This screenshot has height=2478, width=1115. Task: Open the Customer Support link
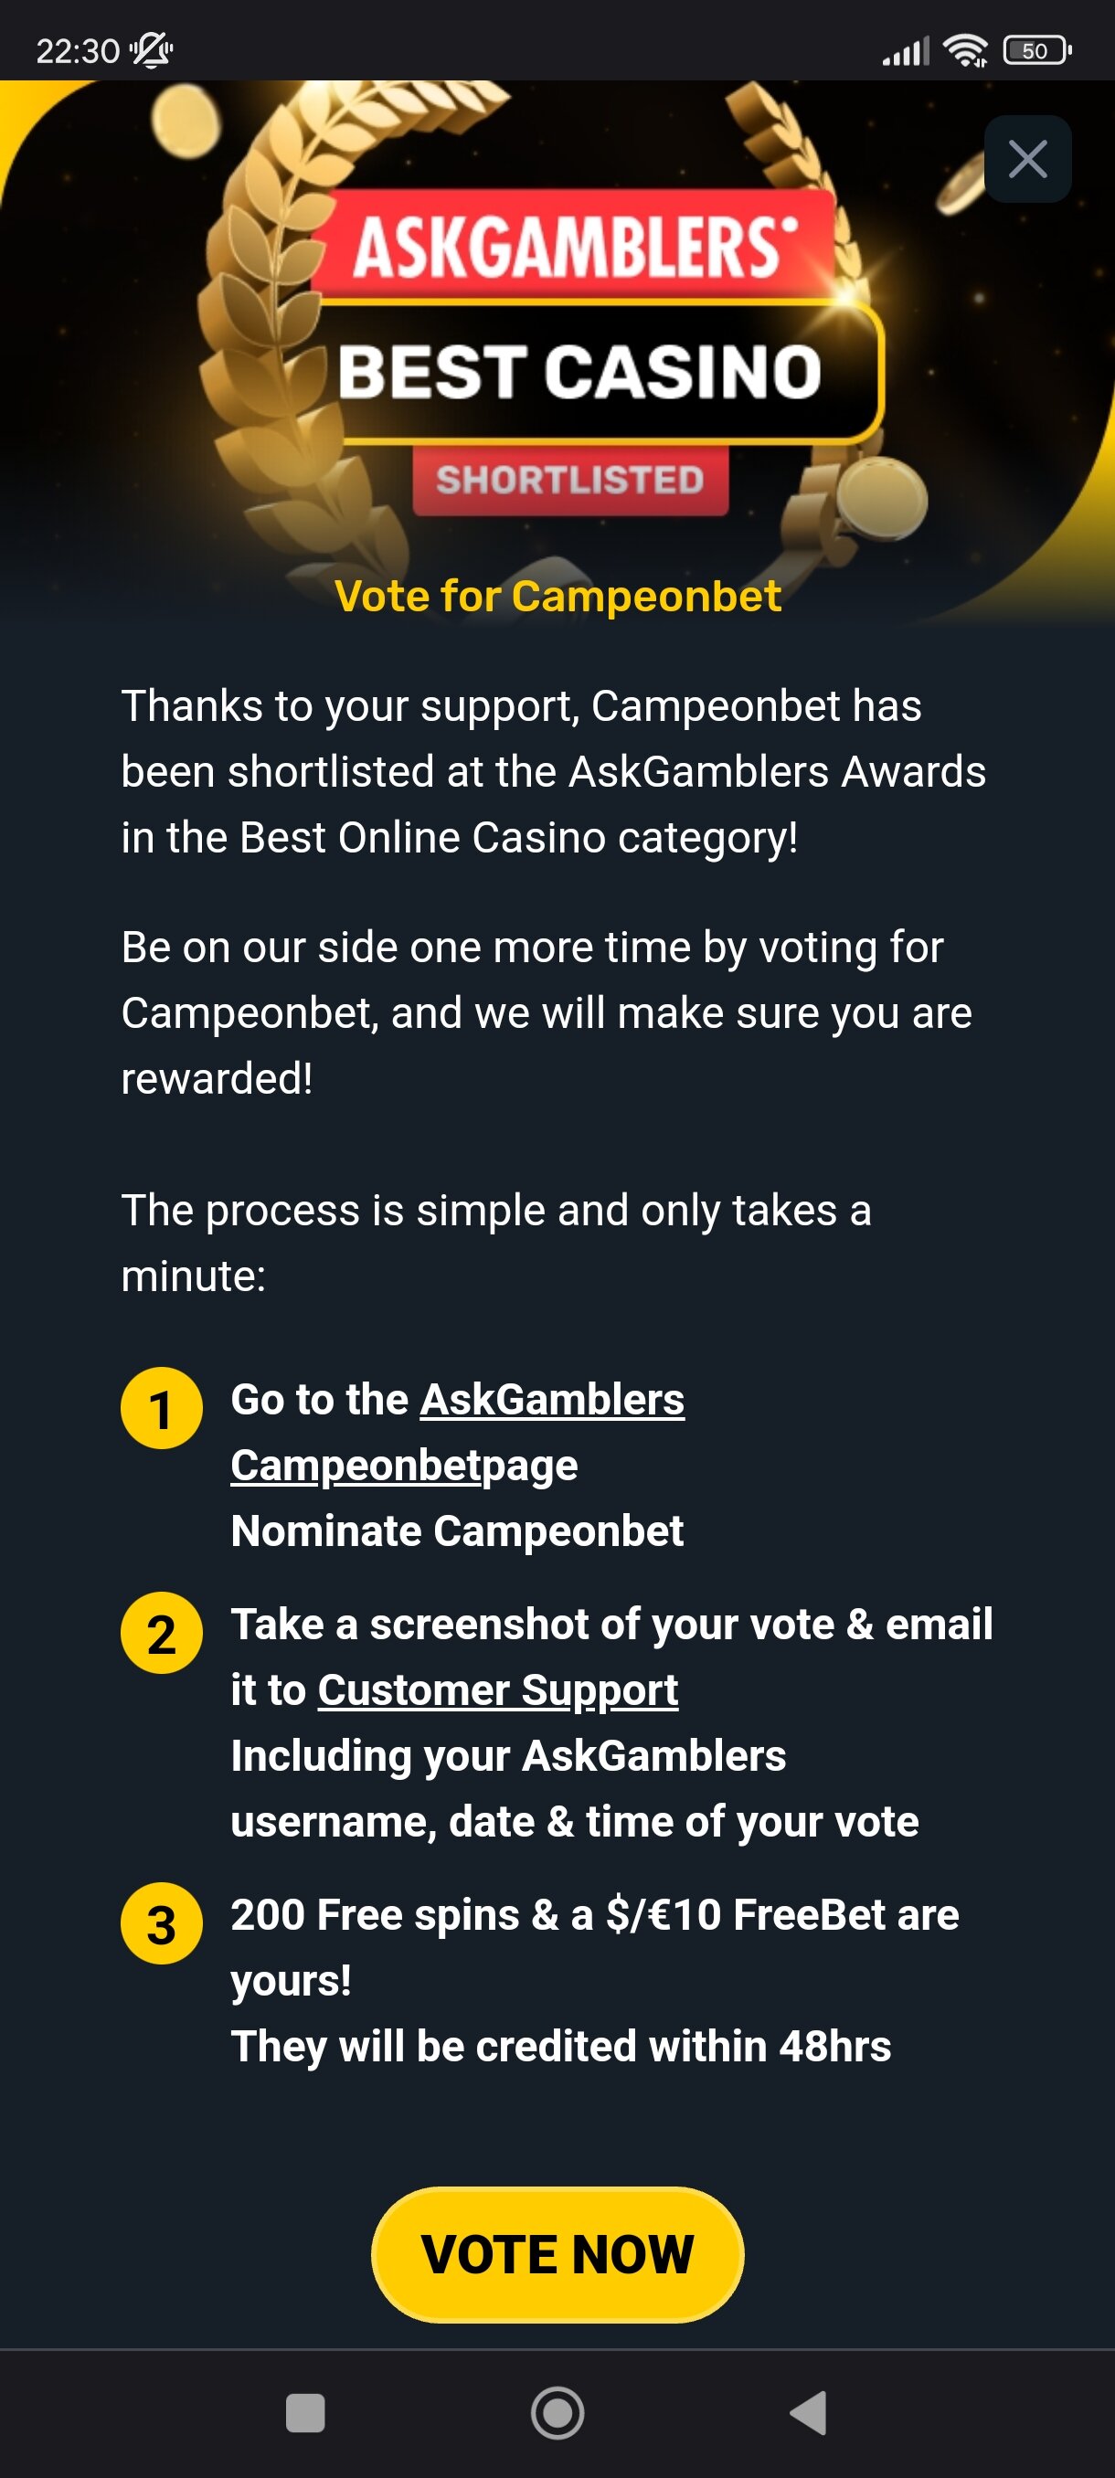(497, 1690)
